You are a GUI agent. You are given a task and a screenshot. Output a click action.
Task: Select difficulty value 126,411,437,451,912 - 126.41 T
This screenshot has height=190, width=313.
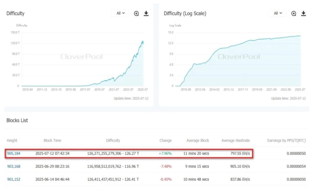coord(113,179)
